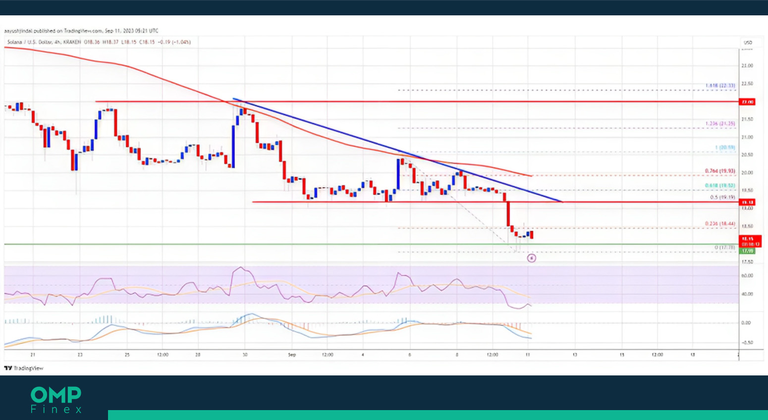Image resolution: width=768 pixels, height=420 pixels.
Task: Click the Fibonacci label '1.618 (22.33)'
Action: [720, 86]
